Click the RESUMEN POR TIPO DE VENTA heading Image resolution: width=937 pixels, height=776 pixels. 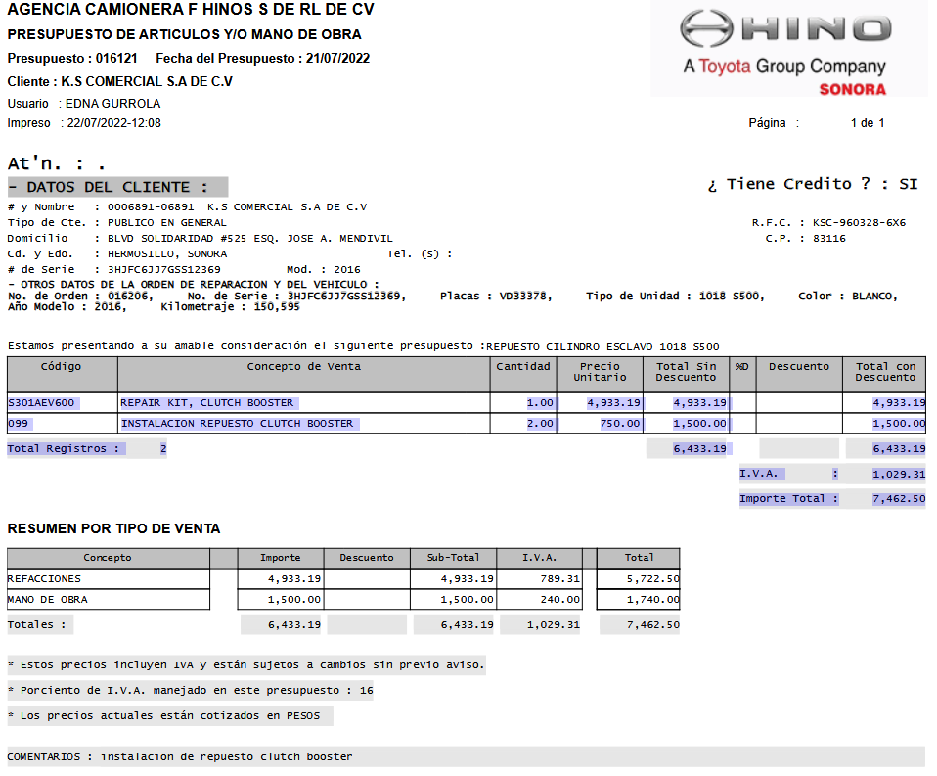coord(113,528)
